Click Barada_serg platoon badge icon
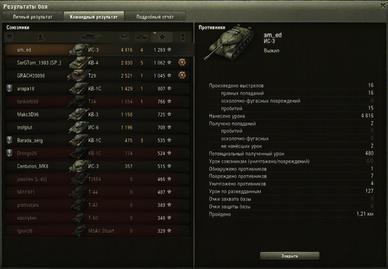 (10, 140)
